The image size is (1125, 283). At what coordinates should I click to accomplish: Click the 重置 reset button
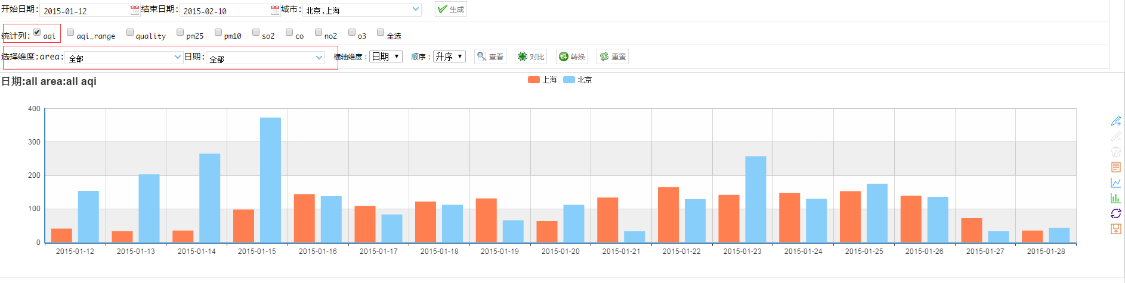(613, 56)
